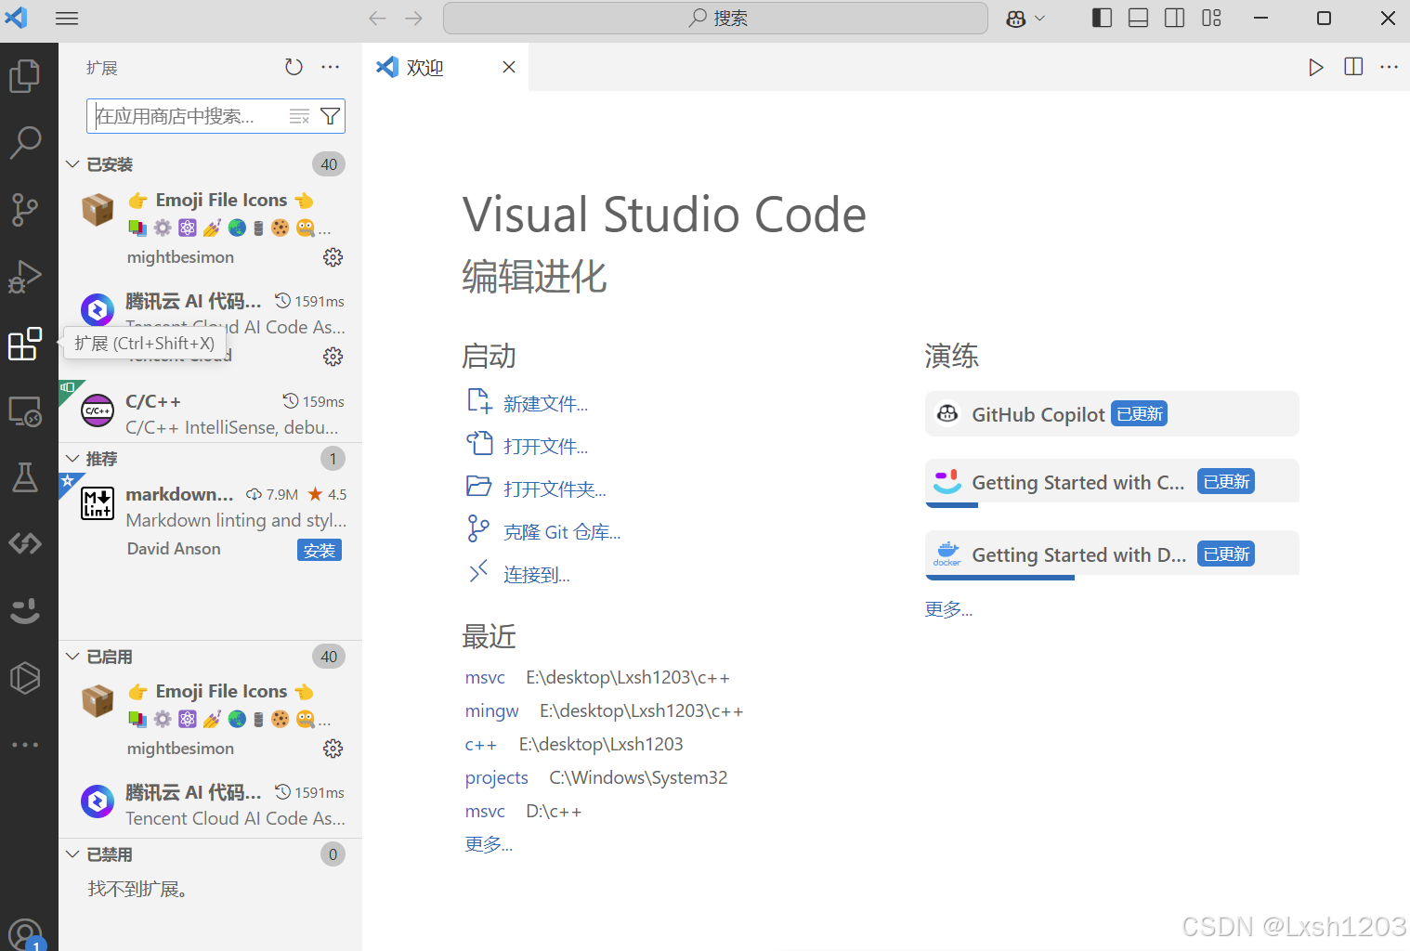Manage 腾讯云 AI extension gear in 已安装
Image resolution: width=1410 pixels, height=951 pixels.
tap(333, 357)
